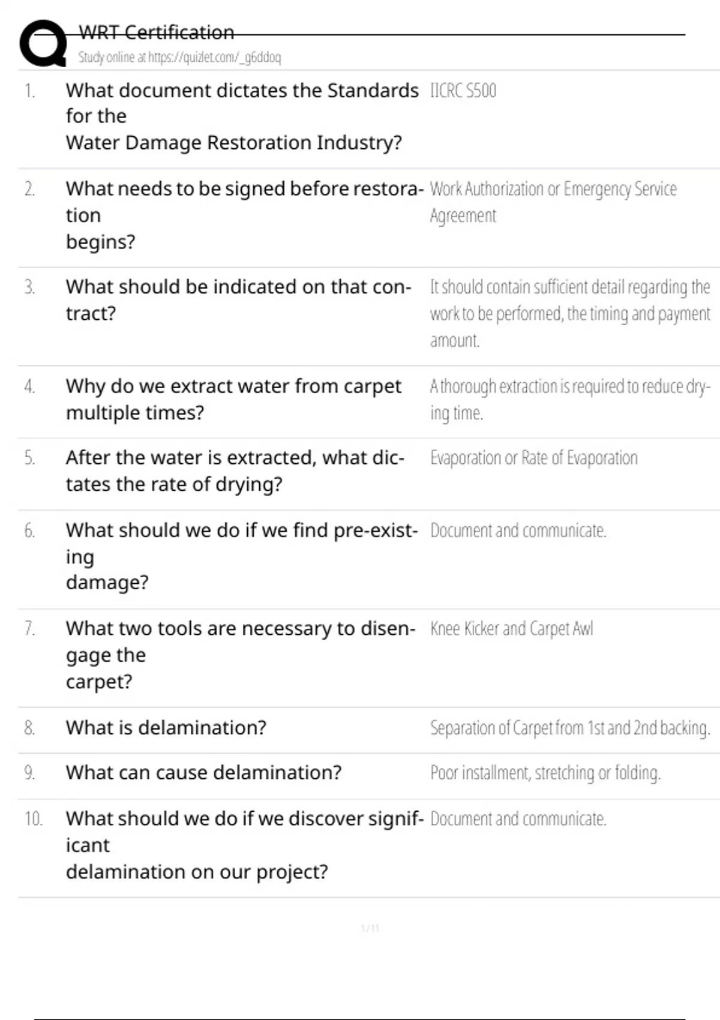Click the IICRC S500 answer

[x=463, y=91]
